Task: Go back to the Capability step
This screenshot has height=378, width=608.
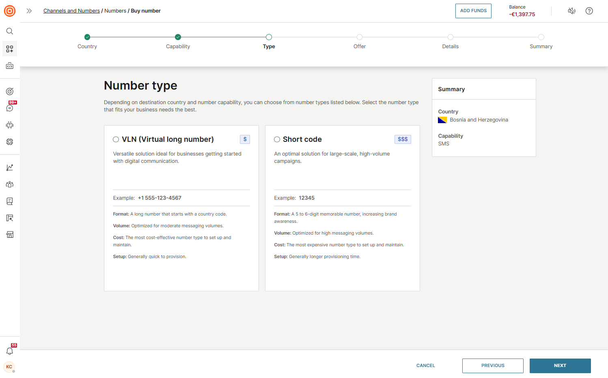Action: 178,37
